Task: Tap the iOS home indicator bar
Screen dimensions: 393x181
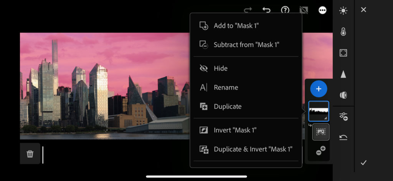Action: 196,176
